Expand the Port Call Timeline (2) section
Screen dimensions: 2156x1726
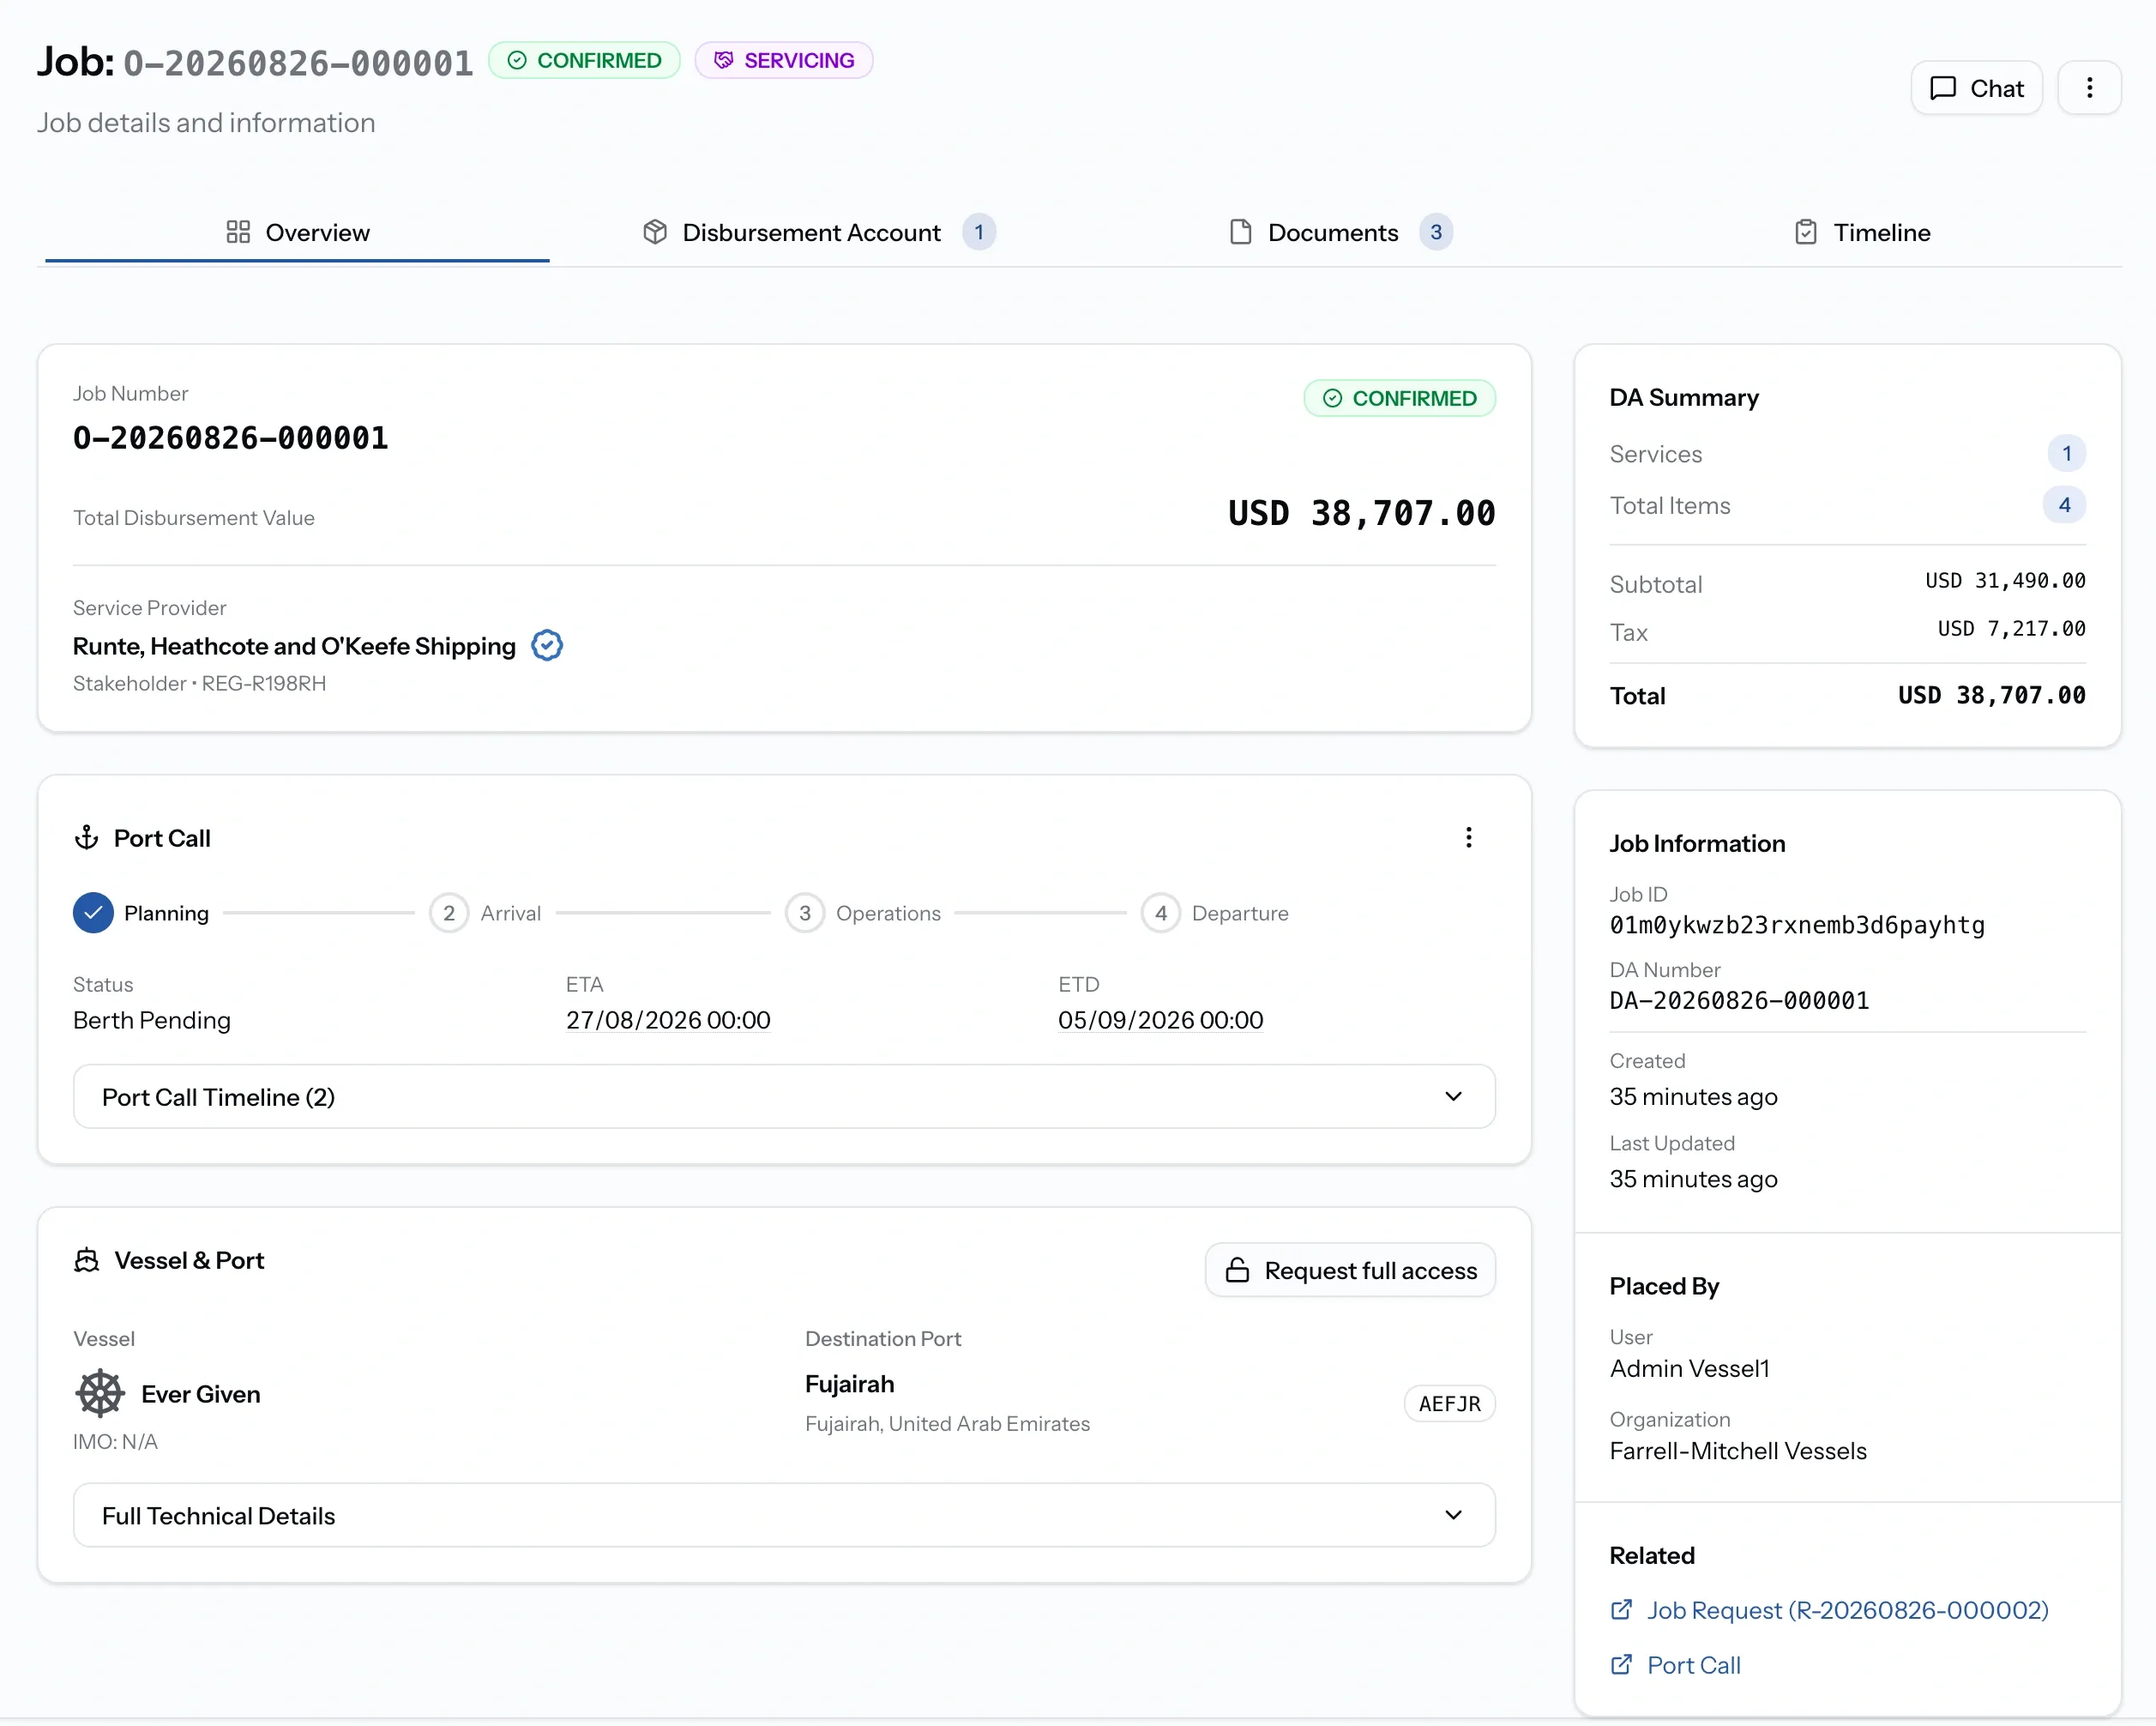pos(784,1096)
